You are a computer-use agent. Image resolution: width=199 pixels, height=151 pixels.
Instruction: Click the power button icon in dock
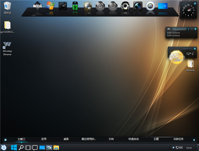click(113, 6)
